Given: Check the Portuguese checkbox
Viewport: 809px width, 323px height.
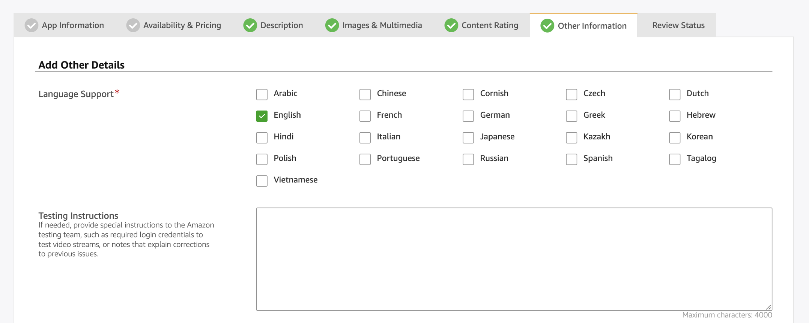Looking at the screenshot, I should 365,159.
